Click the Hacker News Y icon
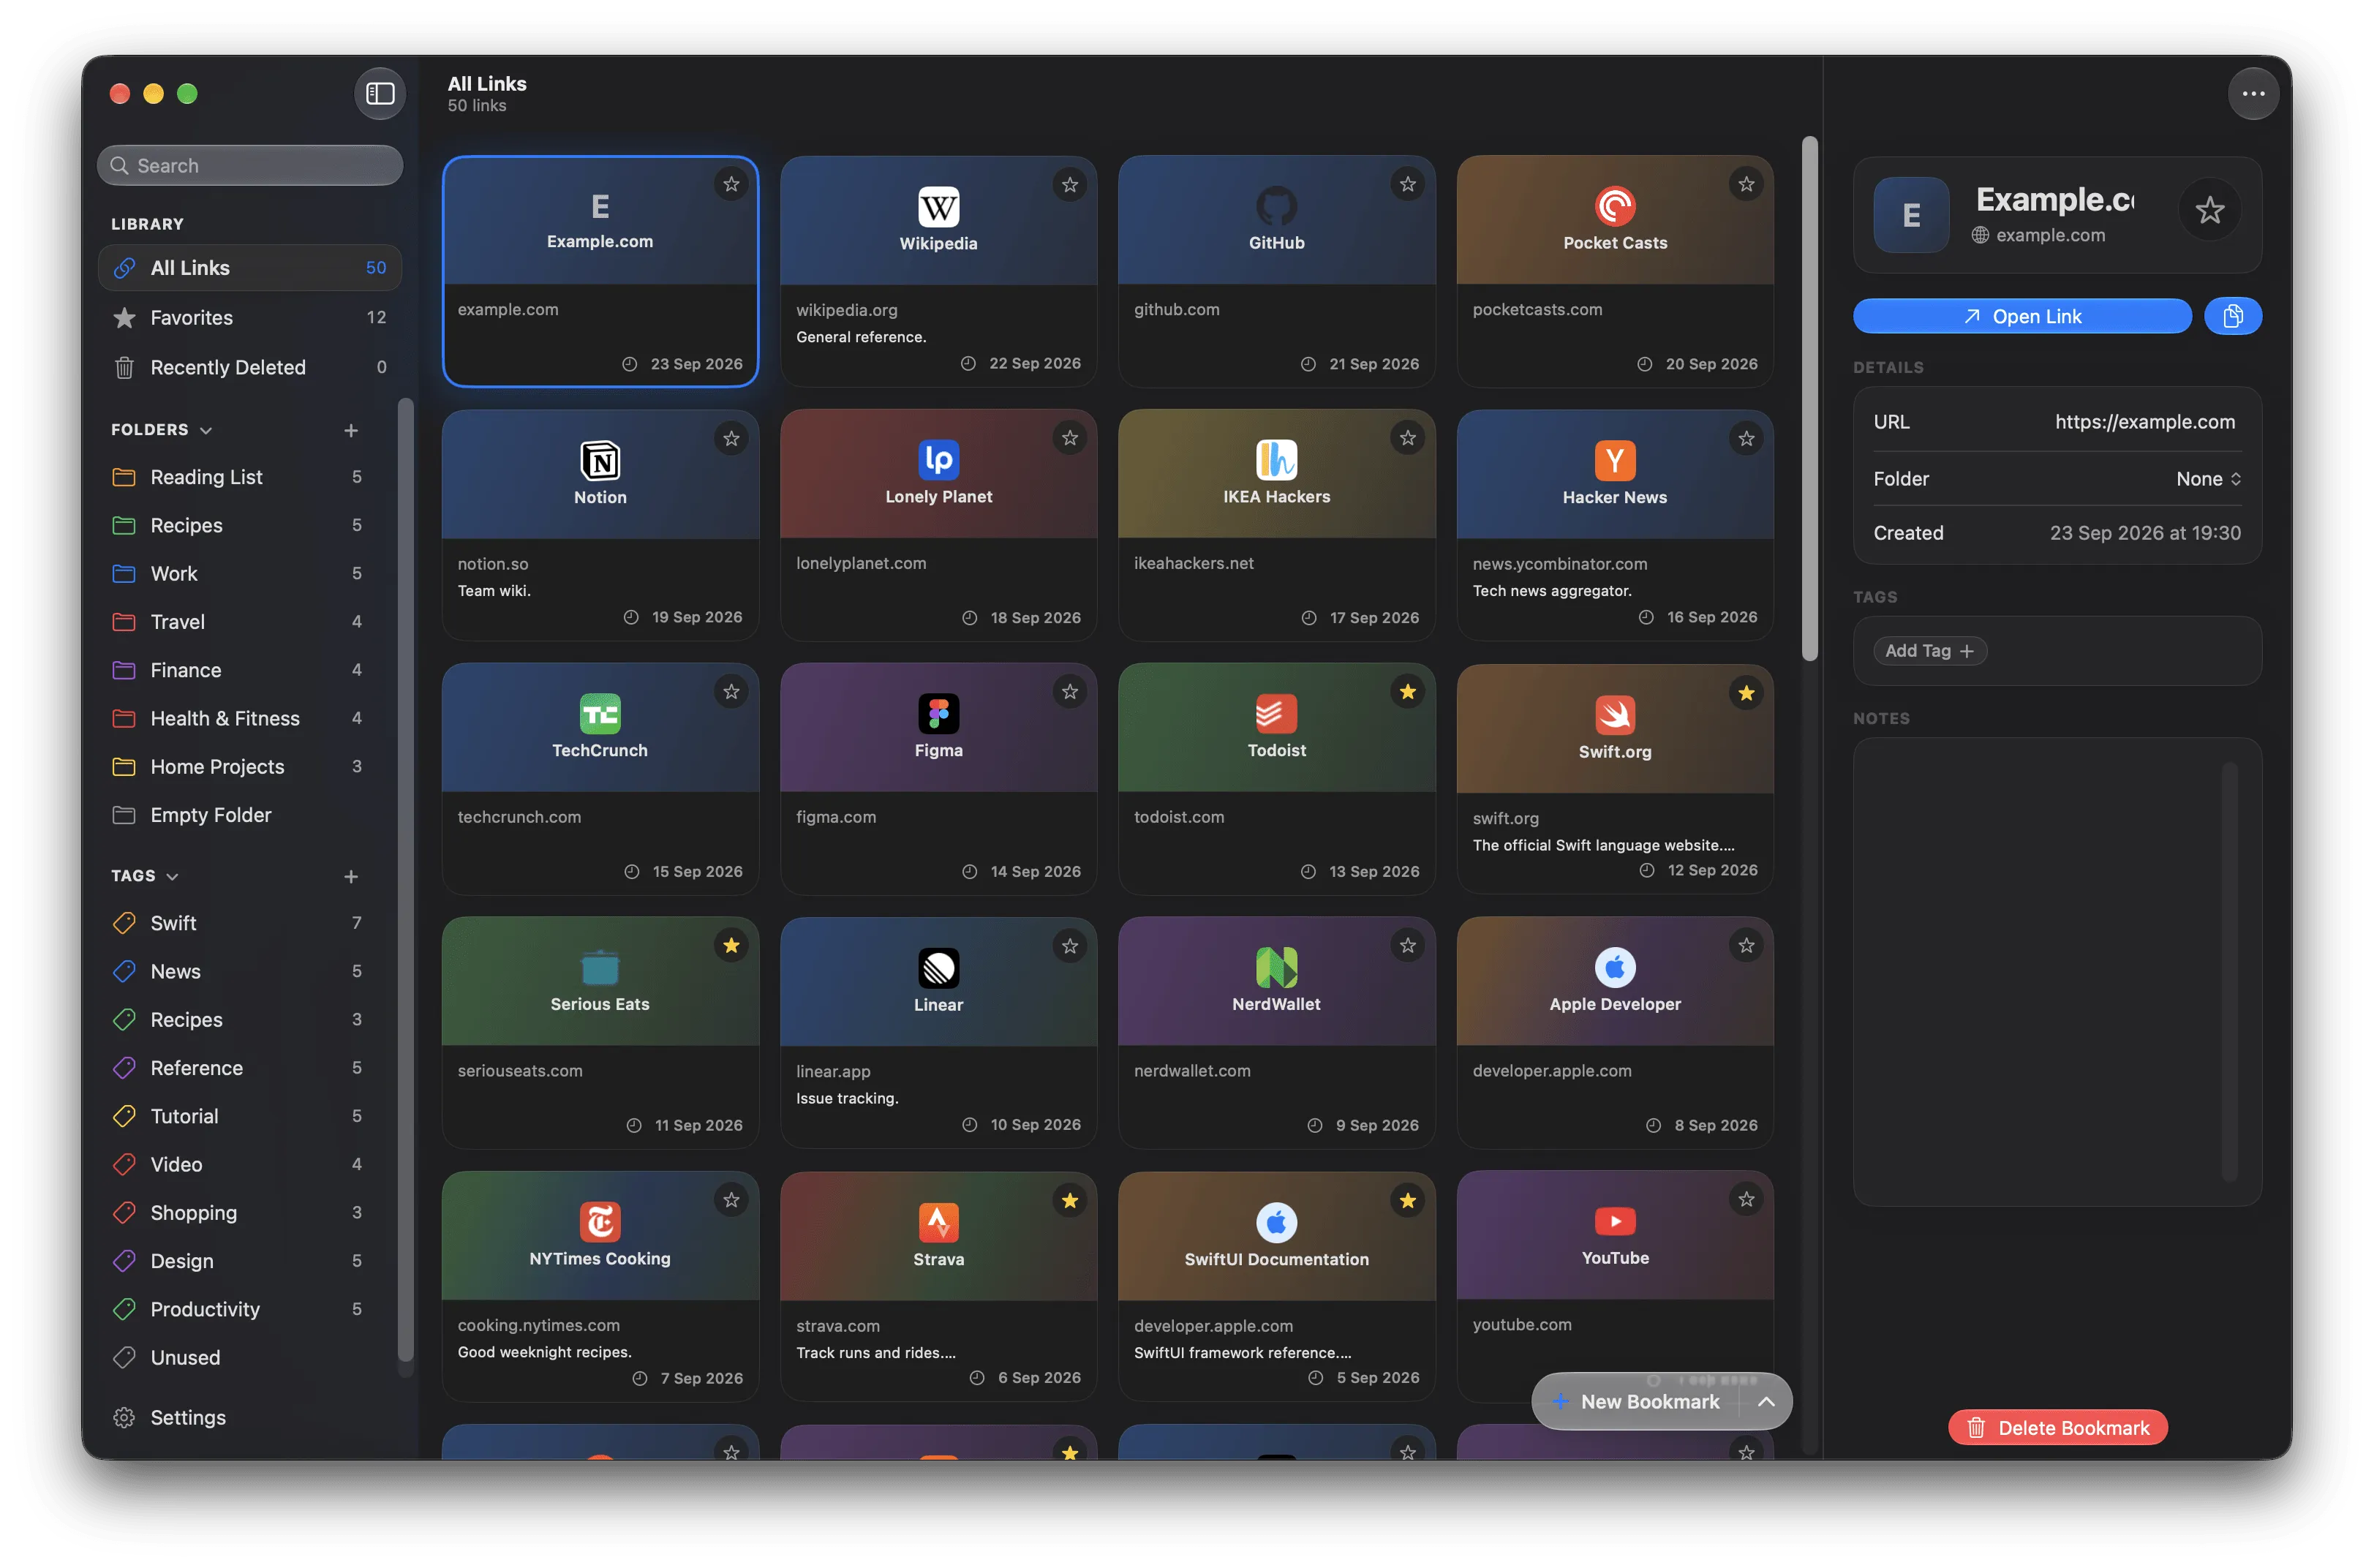This screenshot has width=2374, height=1568. coord(1614,461)
